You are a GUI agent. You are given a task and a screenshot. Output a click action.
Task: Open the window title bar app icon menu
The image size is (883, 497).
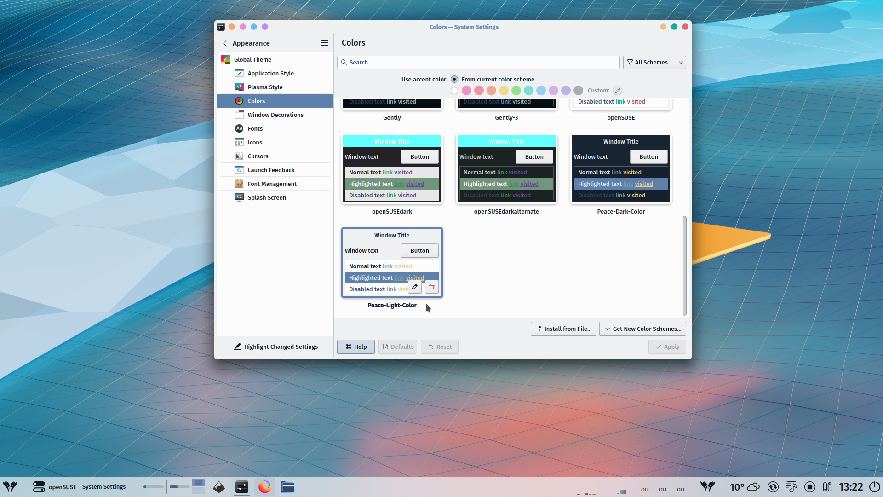(x=221, y=27)
